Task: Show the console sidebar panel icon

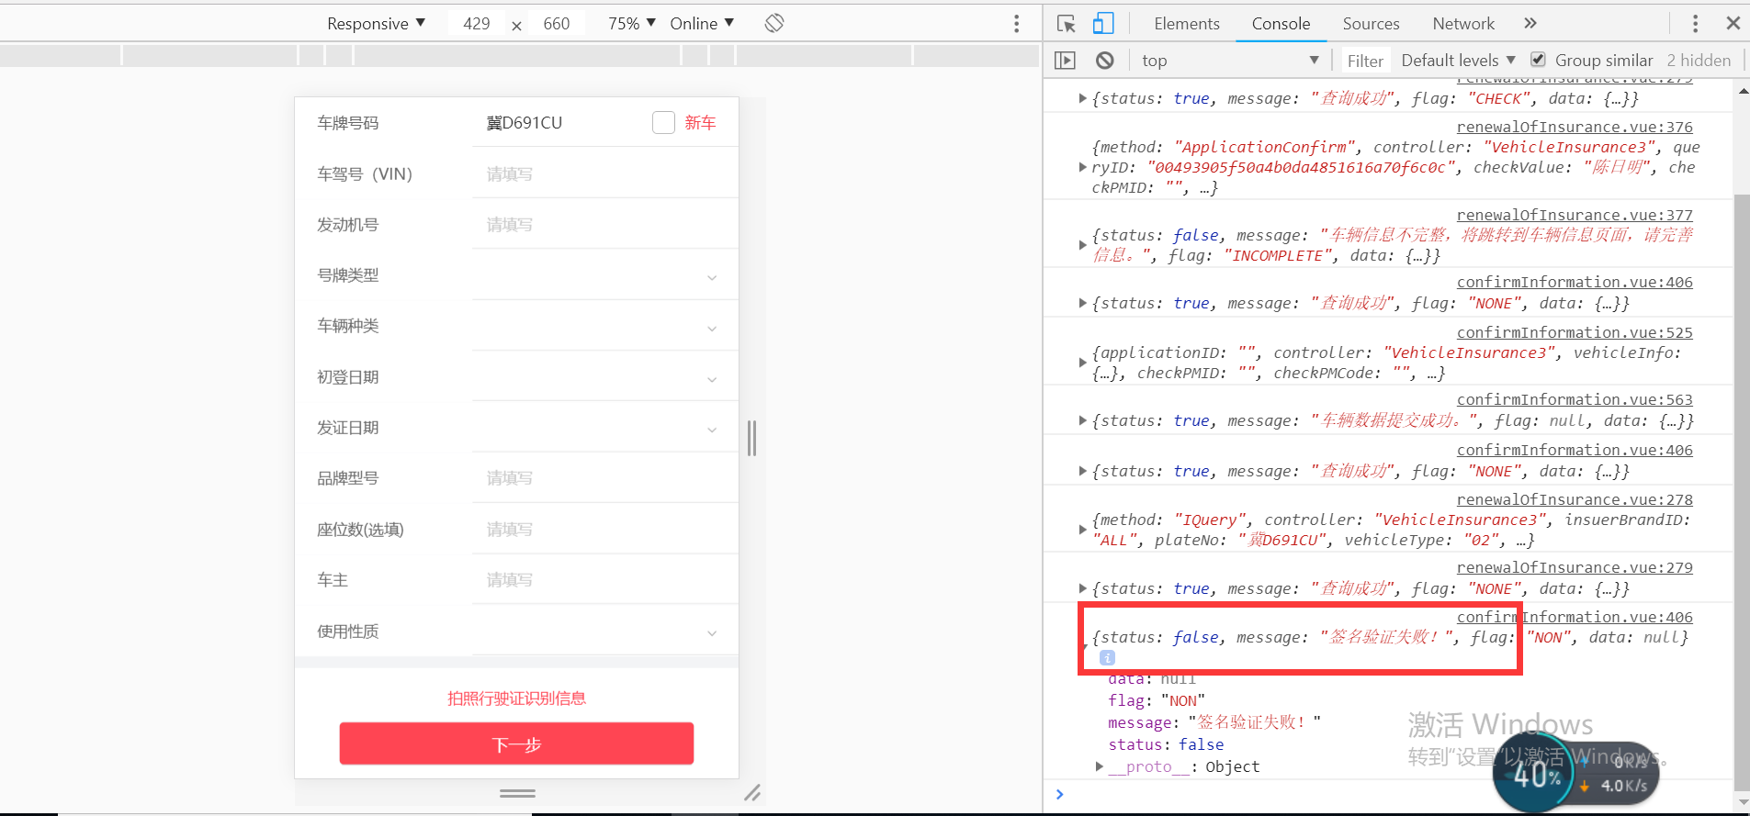Action: 1065,61
